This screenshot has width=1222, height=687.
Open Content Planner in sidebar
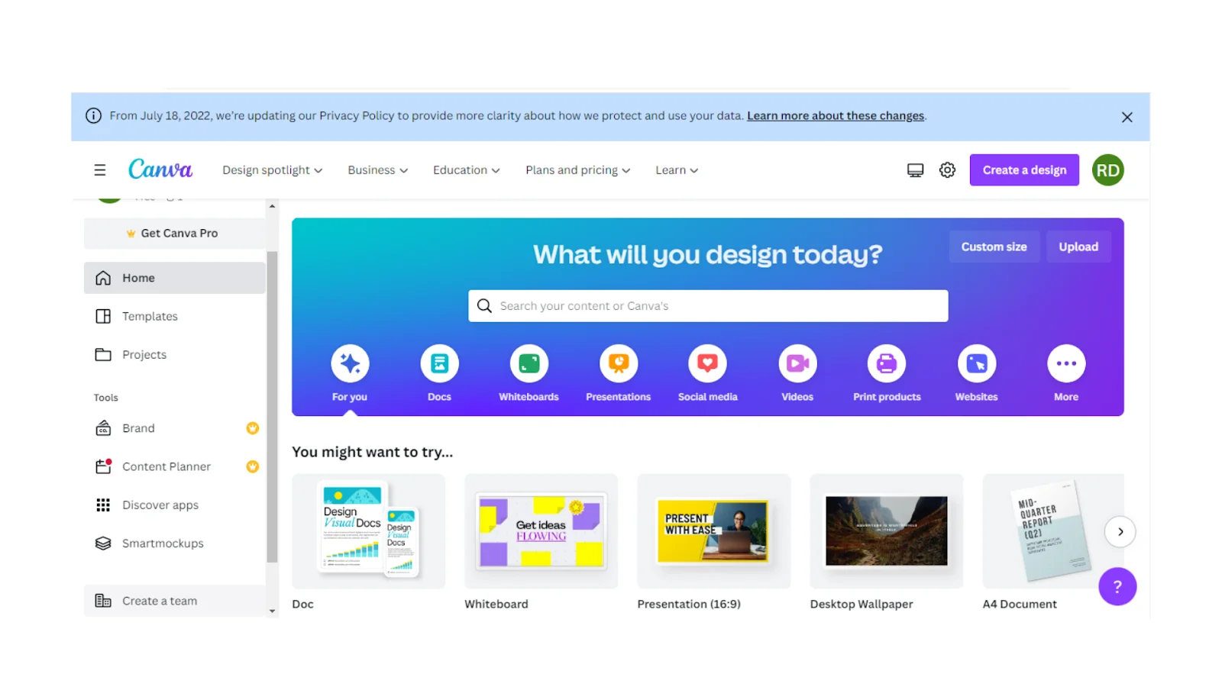175,466
